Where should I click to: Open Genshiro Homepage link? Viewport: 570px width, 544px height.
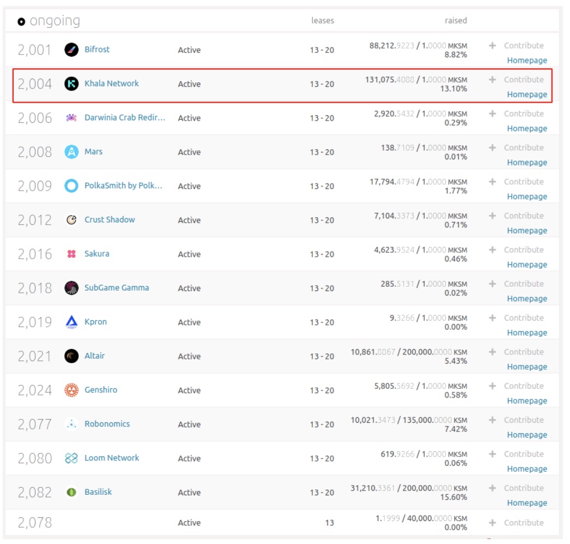[x=527, y=401]
